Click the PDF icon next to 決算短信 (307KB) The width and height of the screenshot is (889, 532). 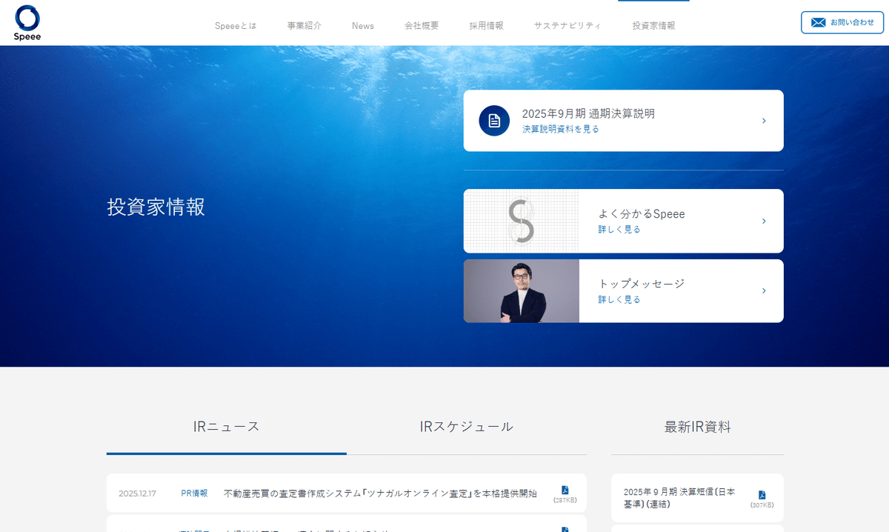click(x=761, y=493)
